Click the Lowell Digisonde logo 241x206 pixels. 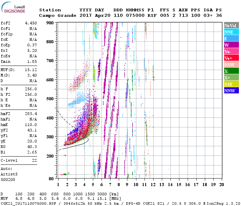[x=13, y=7]
